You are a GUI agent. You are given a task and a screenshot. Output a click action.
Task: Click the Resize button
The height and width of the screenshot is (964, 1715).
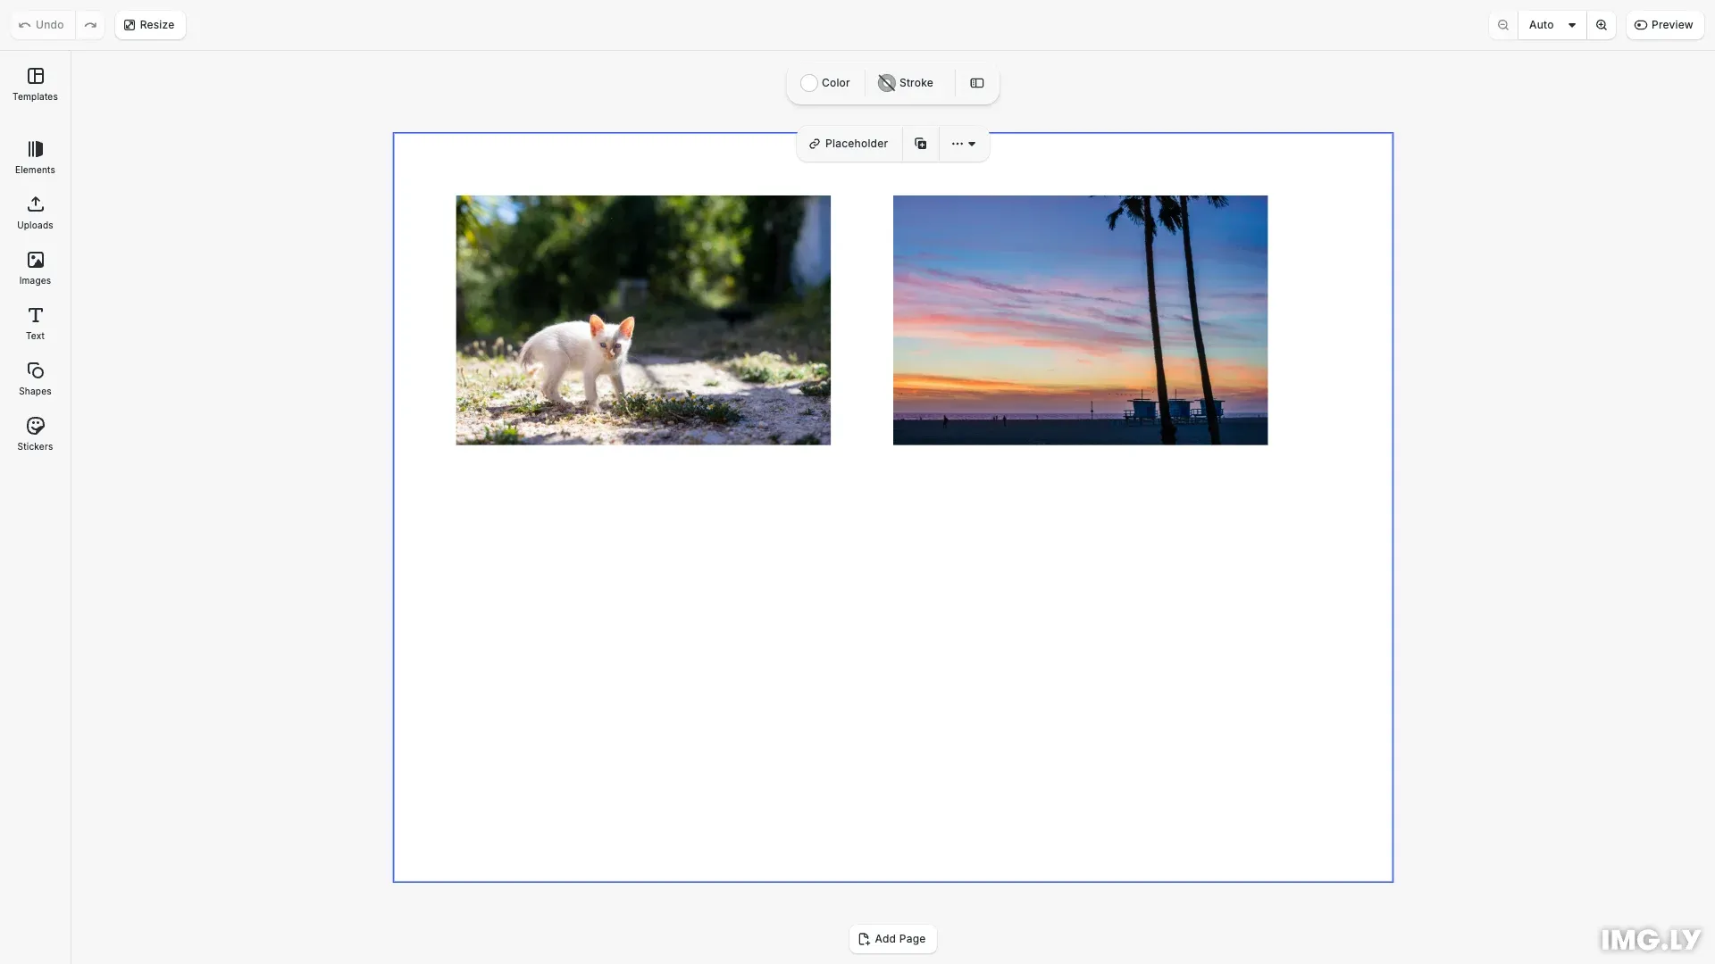point(149,24)
